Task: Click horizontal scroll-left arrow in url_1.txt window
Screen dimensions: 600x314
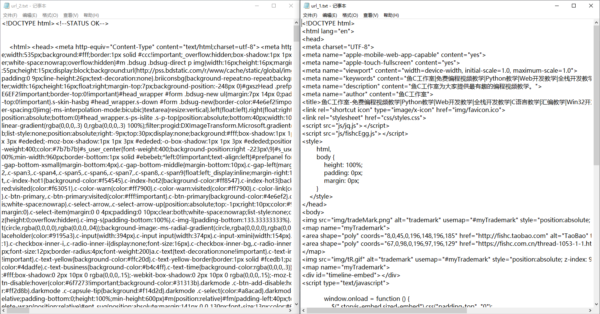Action: click(304, 311)
